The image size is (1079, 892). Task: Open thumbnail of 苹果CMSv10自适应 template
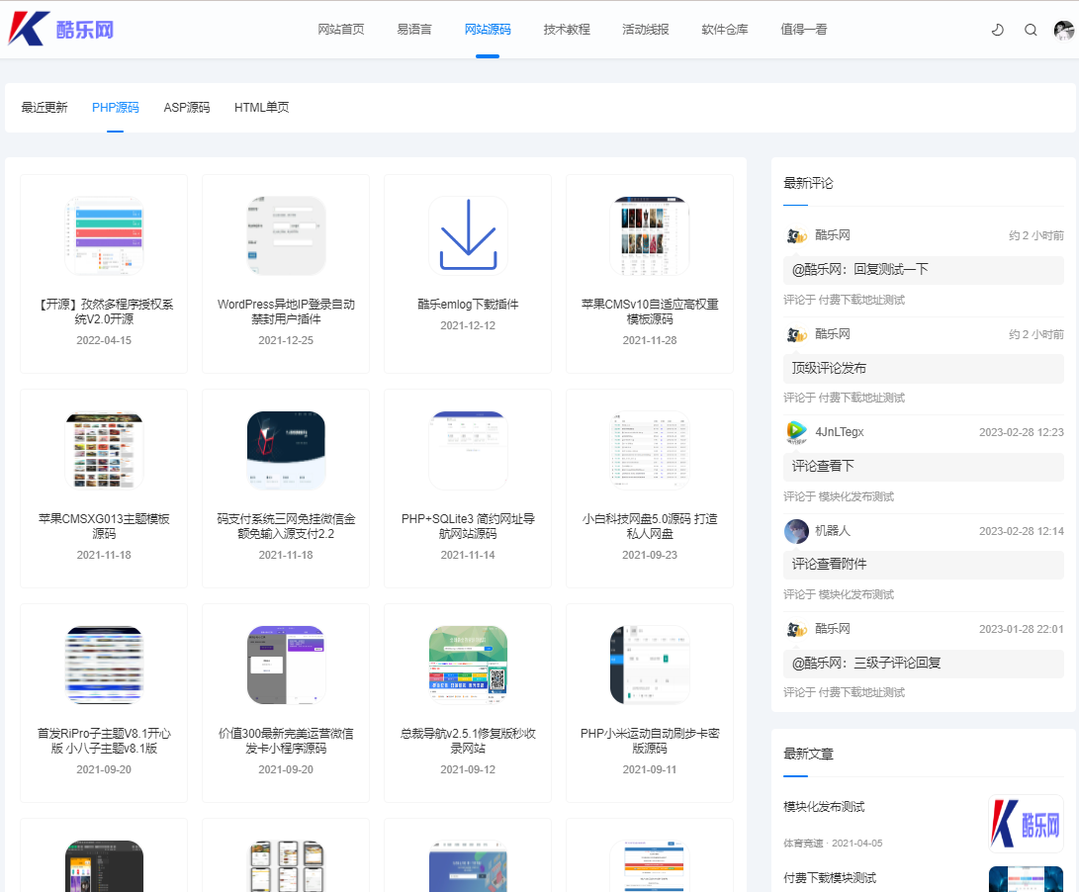pos(650,235)
